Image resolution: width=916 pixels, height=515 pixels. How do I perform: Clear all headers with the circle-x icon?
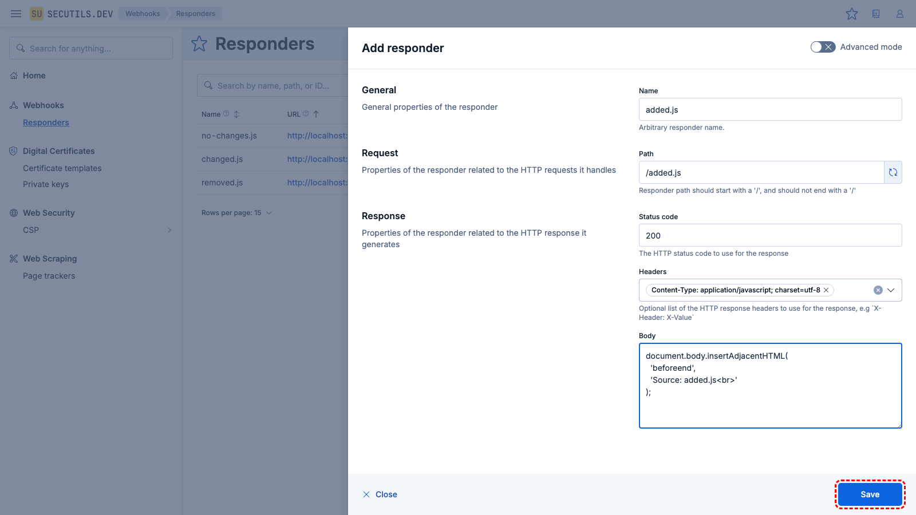coord(878,290)
